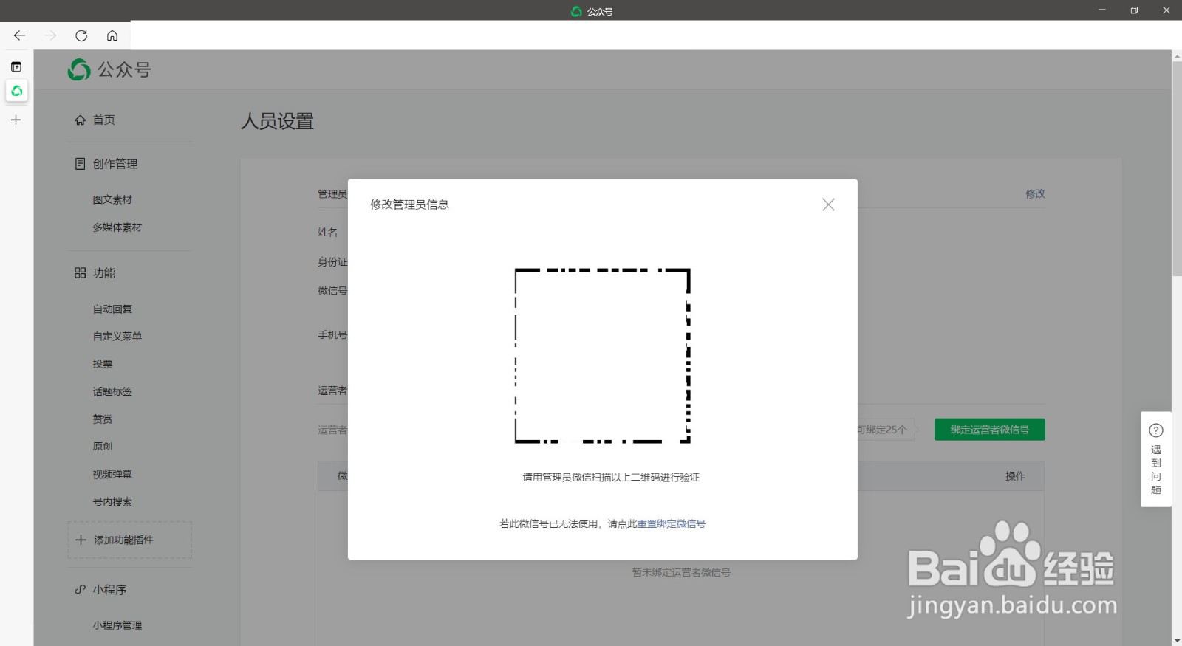Select 图文素材 in the sidebar
This screenshot has height=646, width=1182.
(x=112, y=199)
